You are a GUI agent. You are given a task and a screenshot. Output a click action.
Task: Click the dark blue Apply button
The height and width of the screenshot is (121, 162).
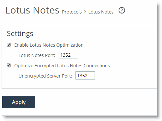19,102
